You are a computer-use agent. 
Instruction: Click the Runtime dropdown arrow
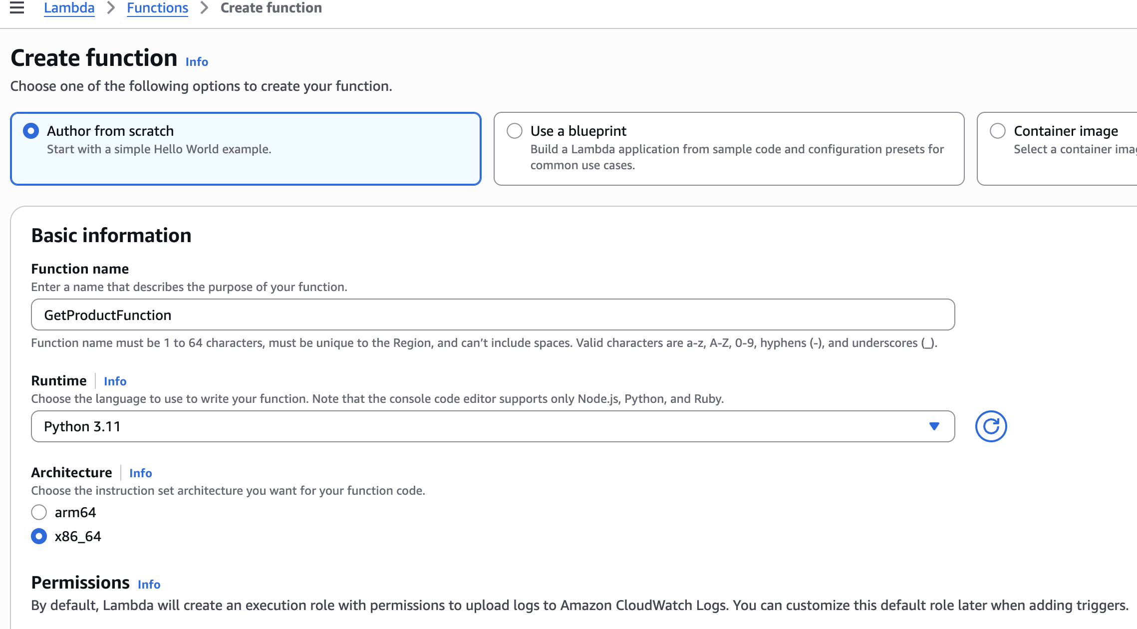coord(934,426)
